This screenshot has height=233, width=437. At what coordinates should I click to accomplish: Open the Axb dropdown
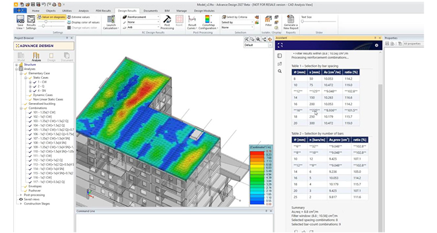(x=143, y=27)
